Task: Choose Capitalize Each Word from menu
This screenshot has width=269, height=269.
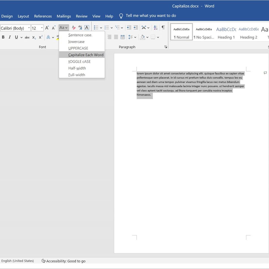Action: tap(86, 55)
